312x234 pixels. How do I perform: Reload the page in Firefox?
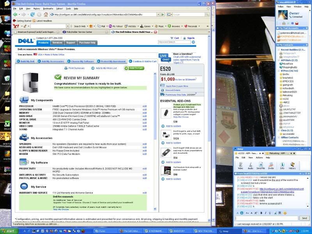32,14
